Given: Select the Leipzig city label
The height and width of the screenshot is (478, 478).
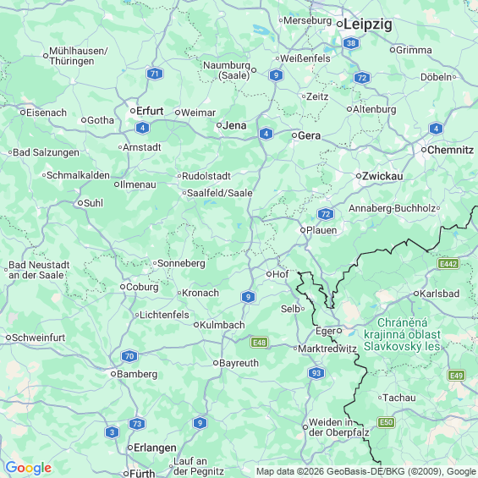Looking at the screenshot, I should click(368, 25).
